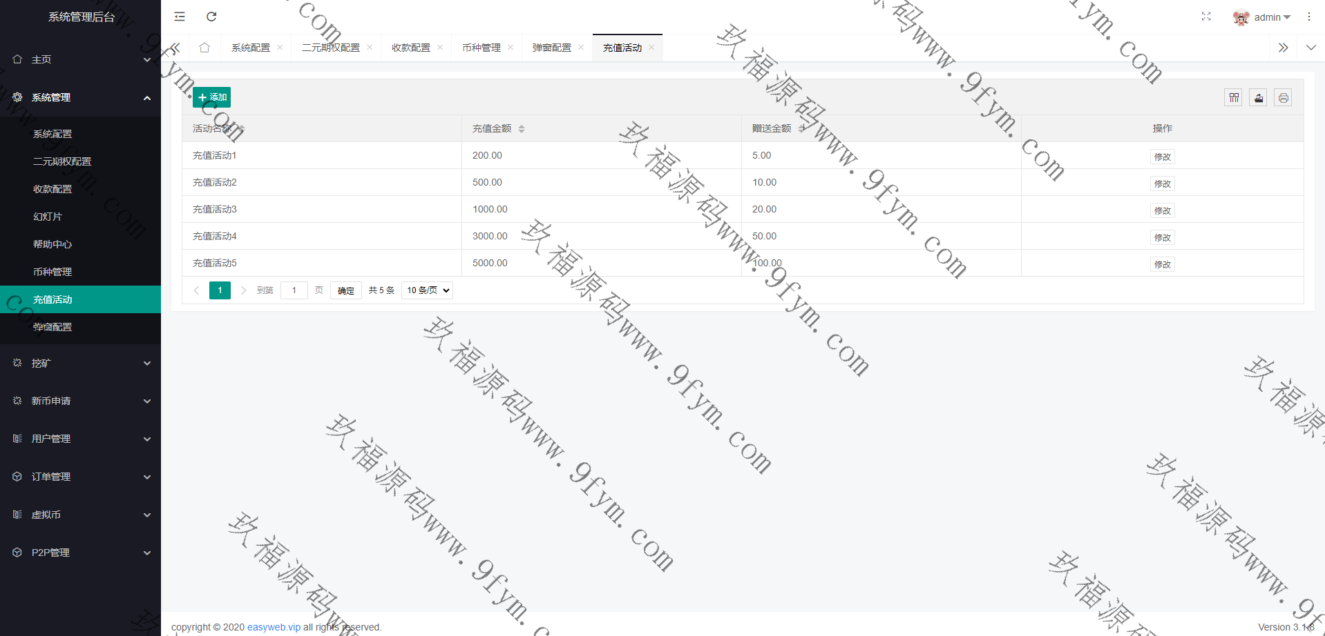Open the easyweb.vip footer link
The height and width of the screenshot is (636, 1325).
tap(274, 627)
